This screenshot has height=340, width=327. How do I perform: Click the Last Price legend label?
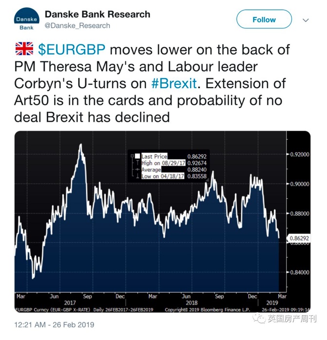click(154, 156)
